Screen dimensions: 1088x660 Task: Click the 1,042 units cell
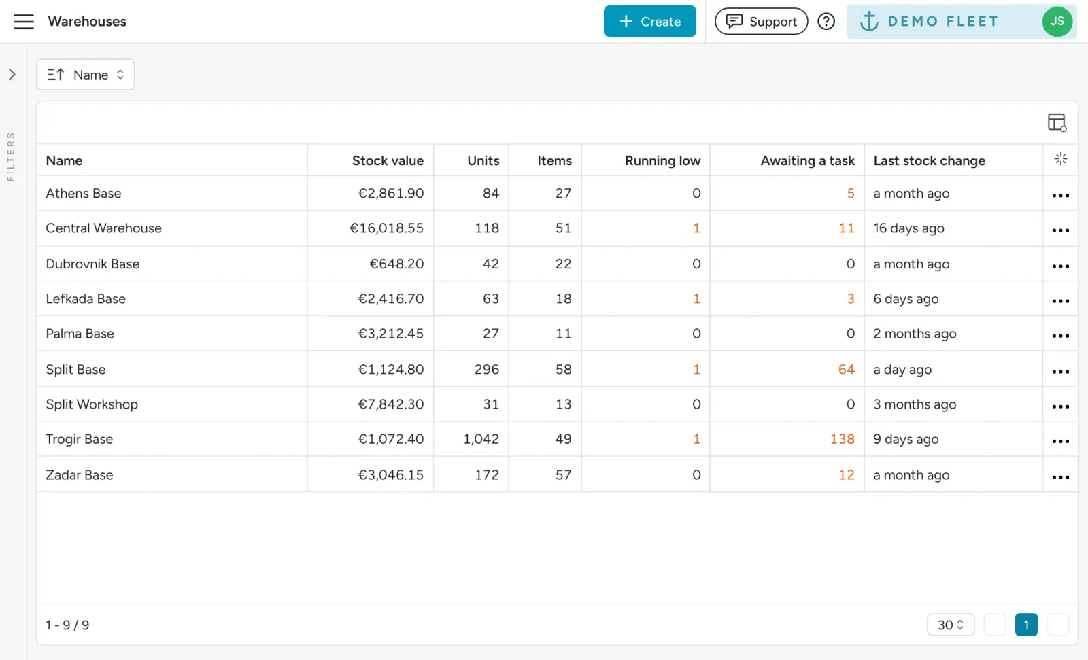(481, 439)
